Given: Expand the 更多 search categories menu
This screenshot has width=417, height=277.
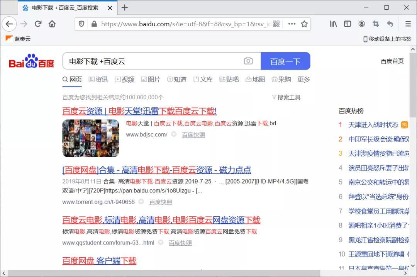Looking at the screenshot, I should (x=303, y=79).
